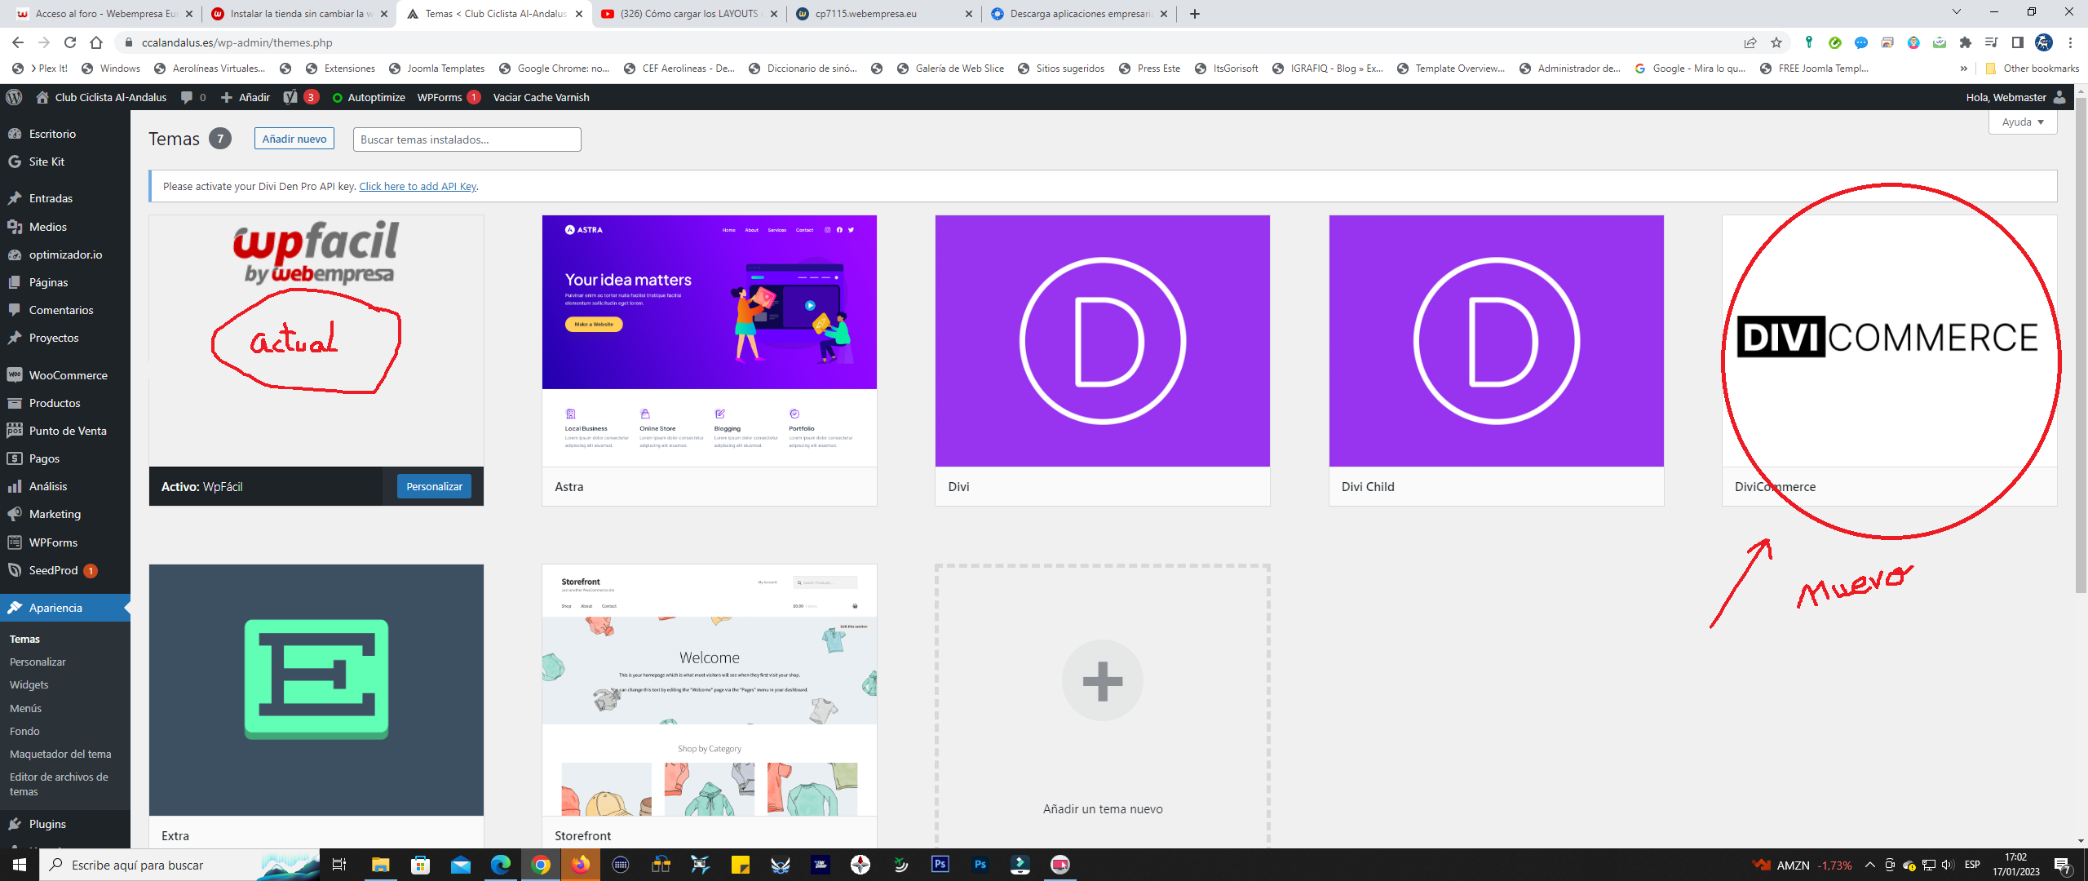Image resolution: width=2088 pixels, height=881 pixels.
Task: Open Autoptimize in admin bar
Action: pos(369,97)
